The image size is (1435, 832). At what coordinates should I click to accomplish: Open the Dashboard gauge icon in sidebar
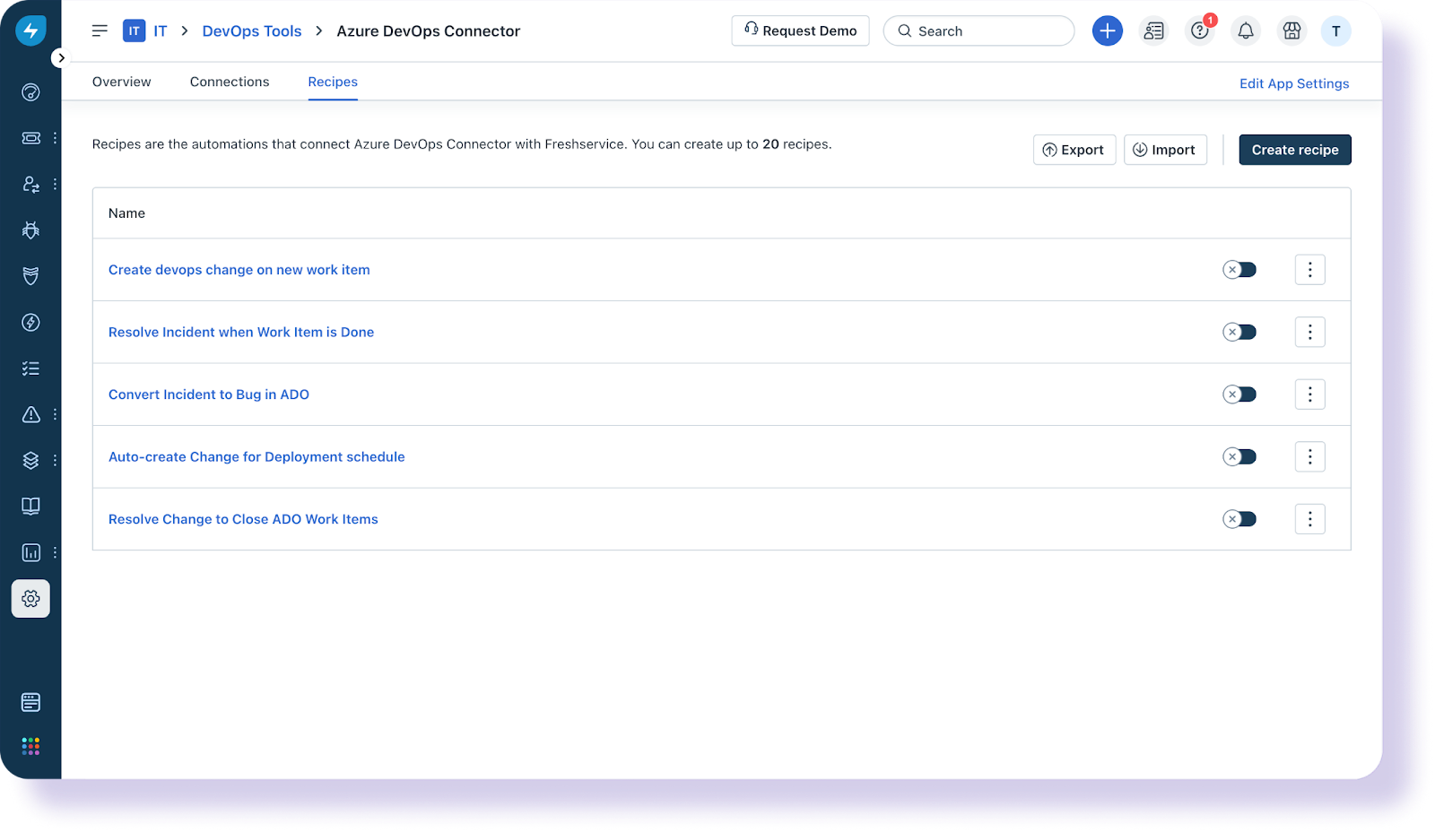tap(30, 92)
